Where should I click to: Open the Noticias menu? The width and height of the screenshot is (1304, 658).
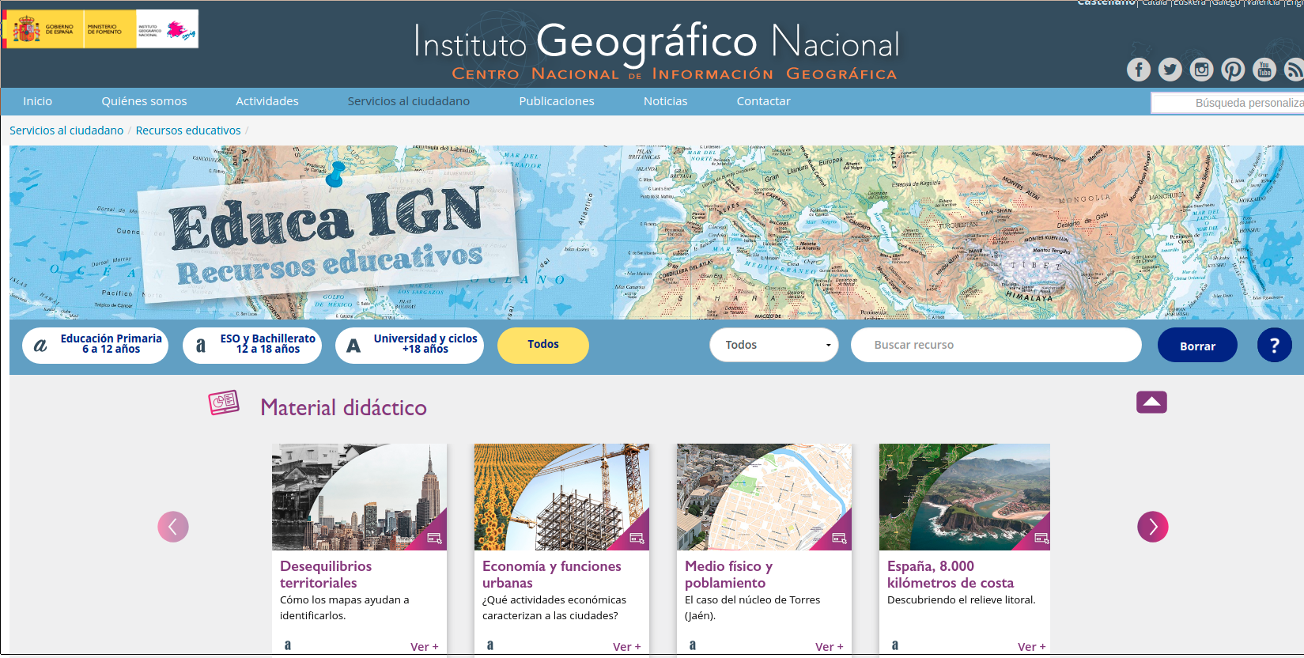click(x=666, y=101)
